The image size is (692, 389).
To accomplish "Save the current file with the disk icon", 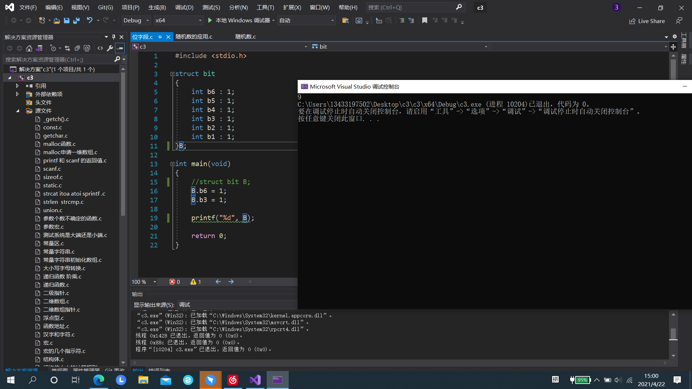I will click(66, 21).
